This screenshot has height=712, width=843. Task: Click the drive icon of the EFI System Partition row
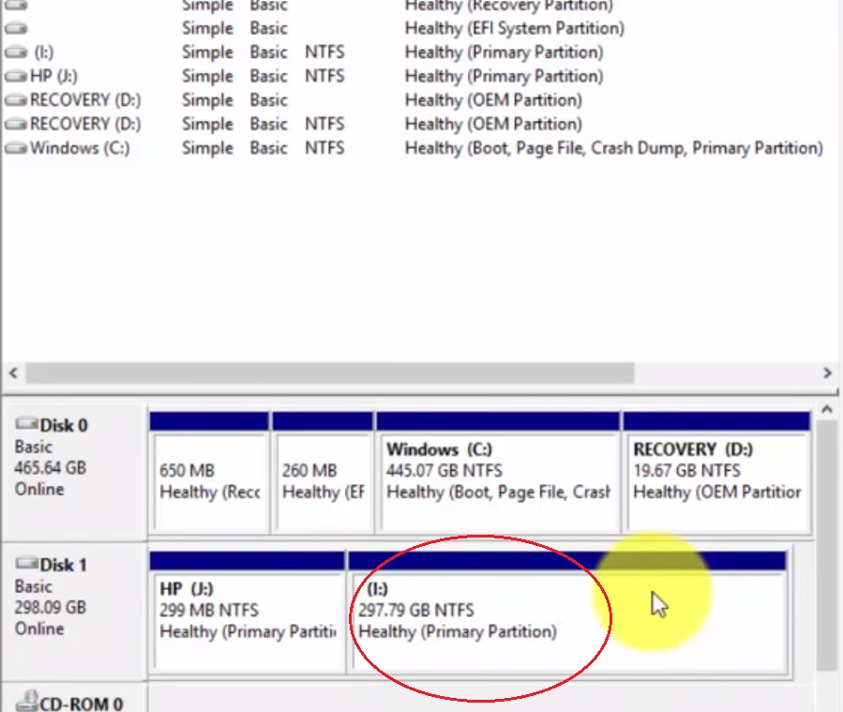coord(16,28)
